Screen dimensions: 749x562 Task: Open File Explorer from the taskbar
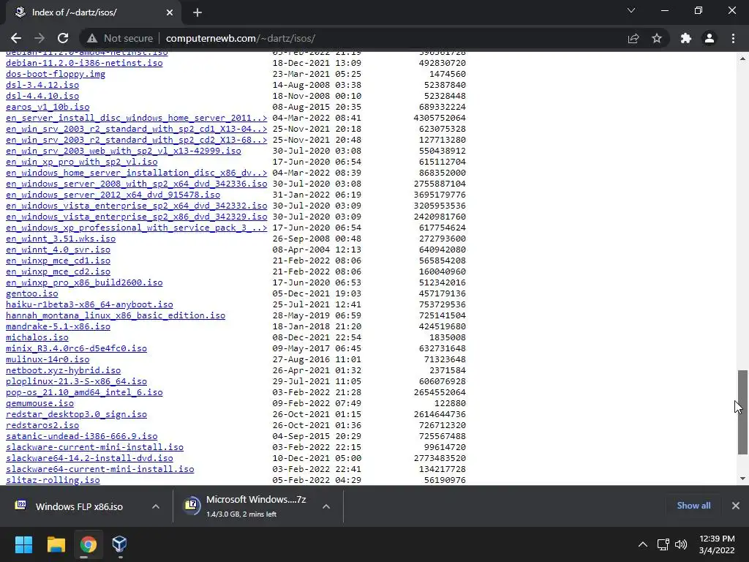tap(56, 544)
